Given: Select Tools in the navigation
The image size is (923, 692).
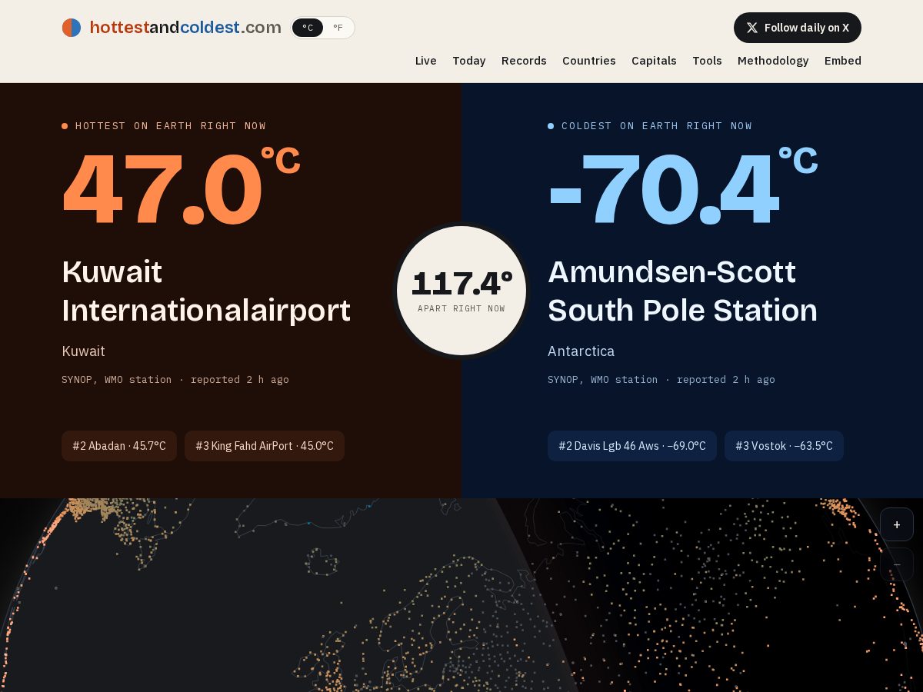Looking at the screenshot, I should click(707, 61).
